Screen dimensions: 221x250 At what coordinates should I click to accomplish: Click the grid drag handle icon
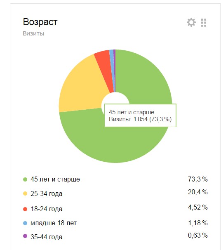click(x=204, y=23)
